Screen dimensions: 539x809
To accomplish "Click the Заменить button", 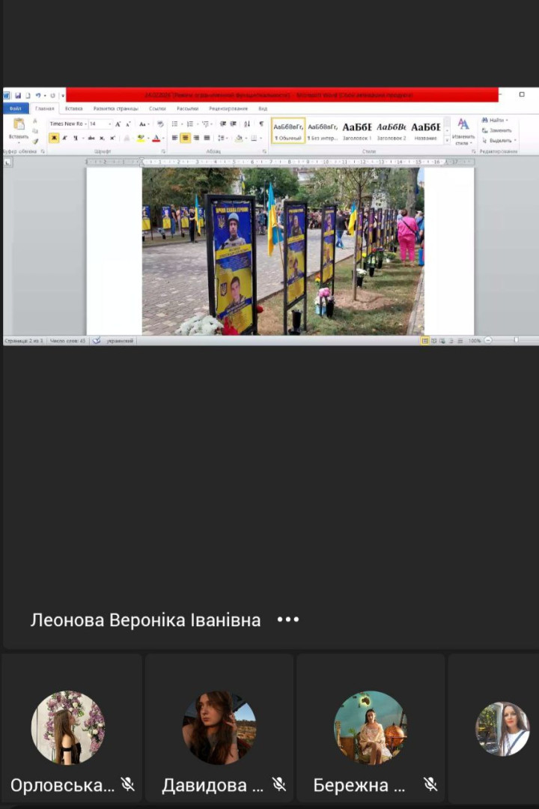I will 499,130.
